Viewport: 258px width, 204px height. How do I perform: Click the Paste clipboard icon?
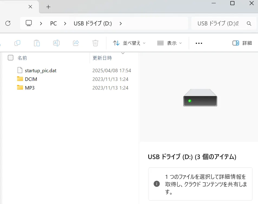pos(37,43)
